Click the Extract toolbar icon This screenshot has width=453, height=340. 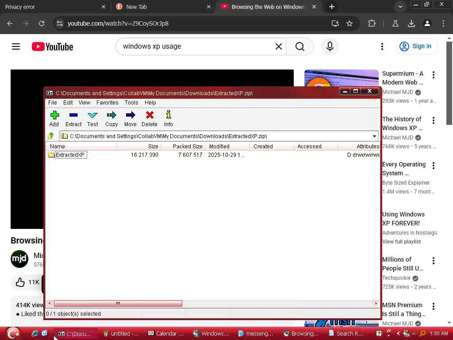click(73, 119)
